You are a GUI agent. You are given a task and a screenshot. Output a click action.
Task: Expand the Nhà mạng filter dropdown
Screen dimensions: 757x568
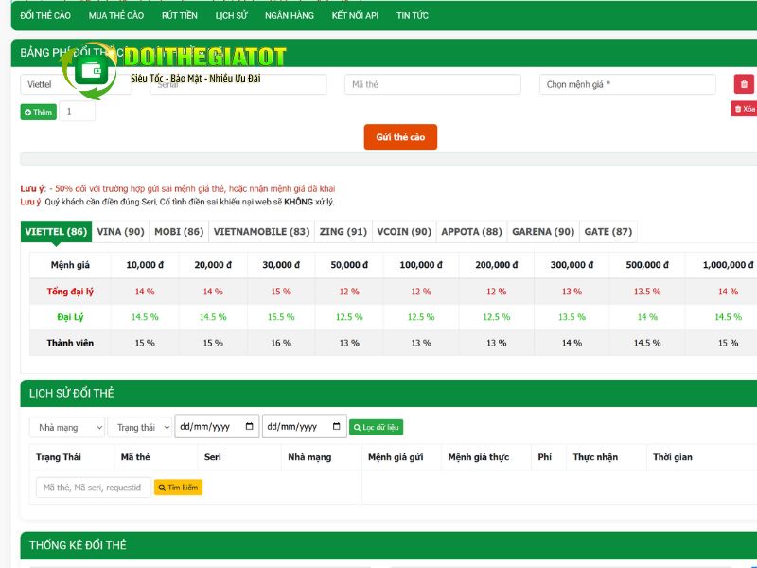tap(67, 428)
